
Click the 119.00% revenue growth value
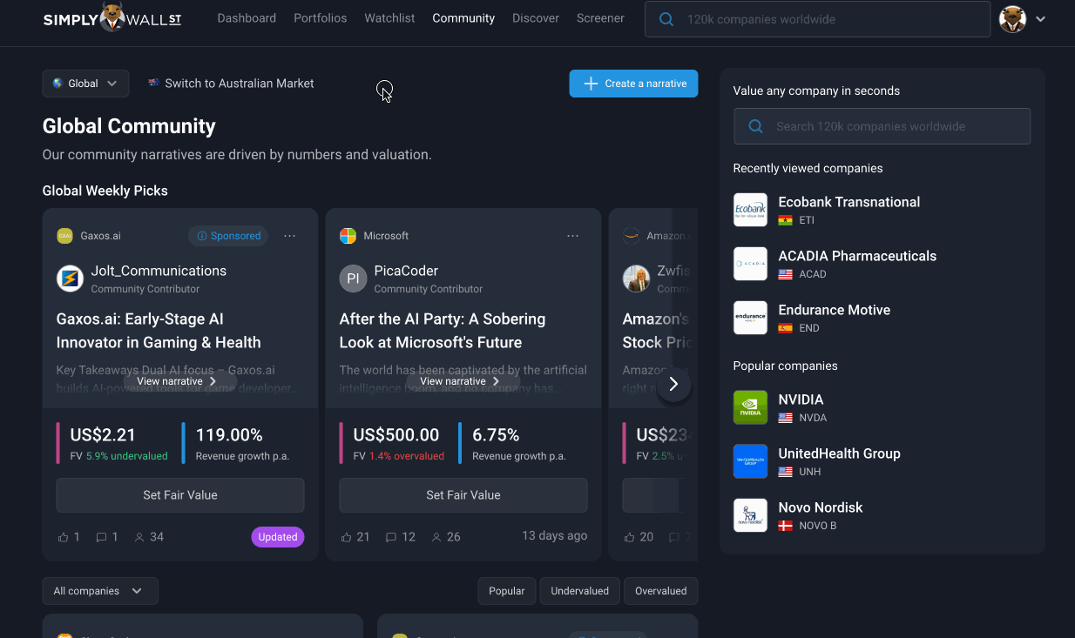[229, 435]
